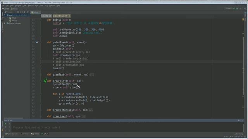Open the Run menu
The width and height of the screenshot is (248, 139).
(x=36, y=6)
